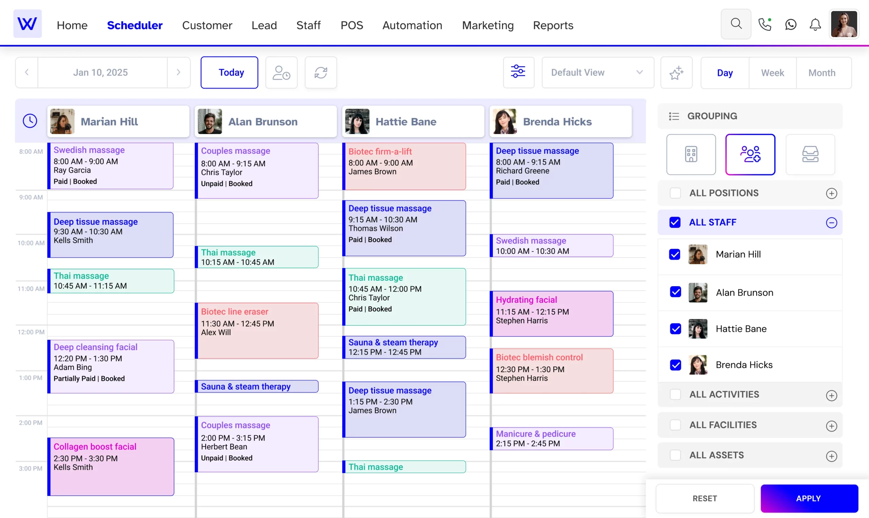Switch to Month view tab

pyautogui.click(x=821, y=73)
